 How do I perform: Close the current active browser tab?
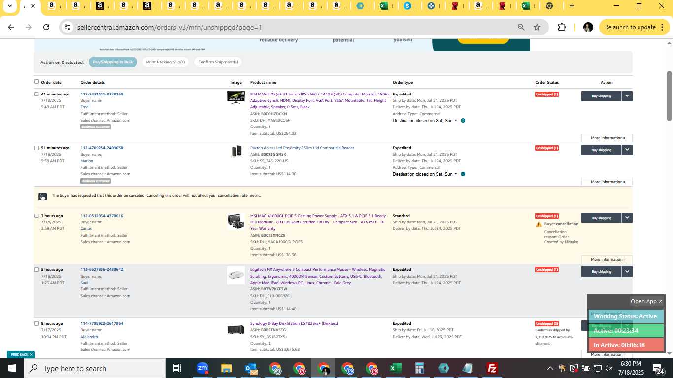[33, 6]
